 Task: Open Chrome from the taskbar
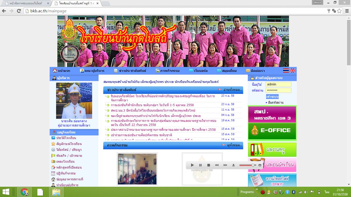24,192
